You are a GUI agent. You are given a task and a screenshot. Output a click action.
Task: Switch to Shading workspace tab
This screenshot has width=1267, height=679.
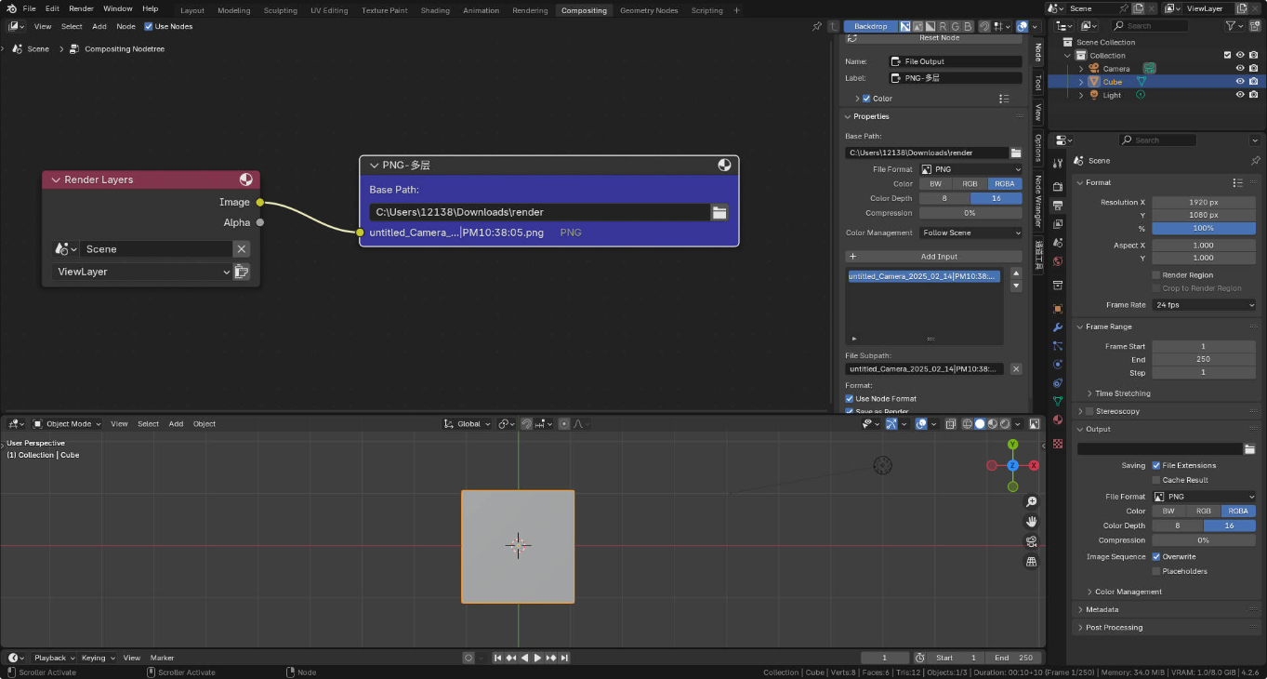coord(435,10)
